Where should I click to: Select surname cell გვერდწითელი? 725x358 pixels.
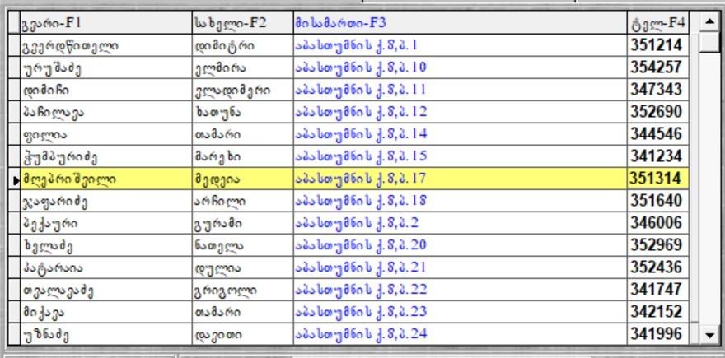106,45
